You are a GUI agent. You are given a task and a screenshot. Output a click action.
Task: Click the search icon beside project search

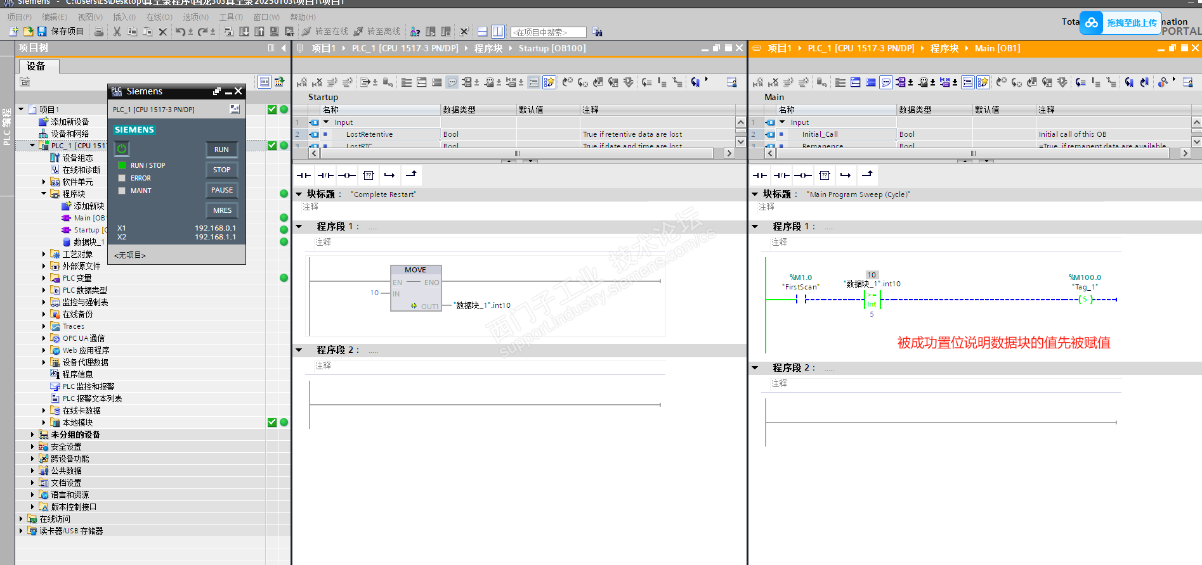598,32
